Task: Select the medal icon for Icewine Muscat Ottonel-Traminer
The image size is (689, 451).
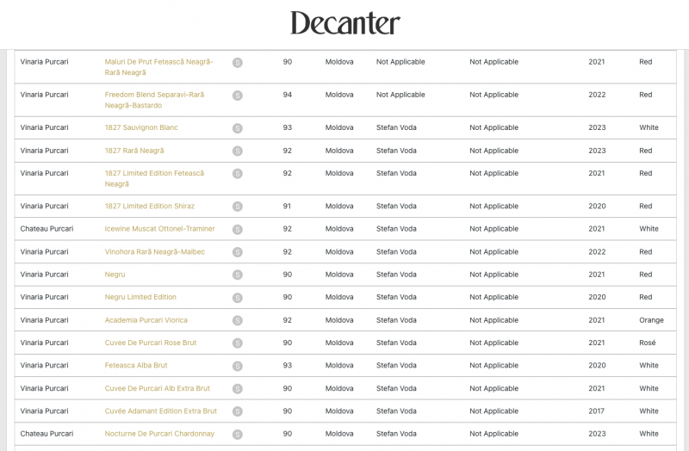Action: 238,230
